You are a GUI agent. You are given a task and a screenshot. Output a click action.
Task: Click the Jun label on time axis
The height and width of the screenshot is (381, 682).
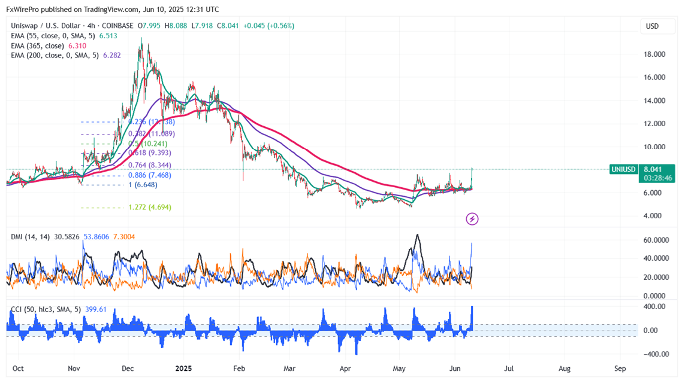coord(455,368)
